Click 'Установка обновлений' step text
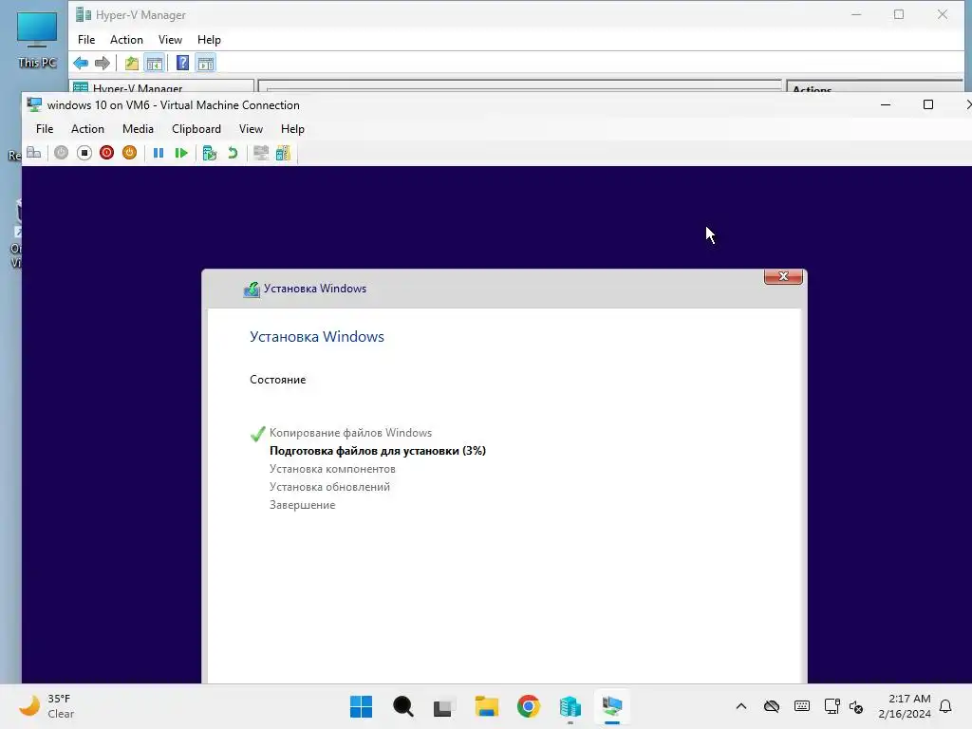Image resolution: width=972 pixels, height=729 pixels. (x=329, y=487)
